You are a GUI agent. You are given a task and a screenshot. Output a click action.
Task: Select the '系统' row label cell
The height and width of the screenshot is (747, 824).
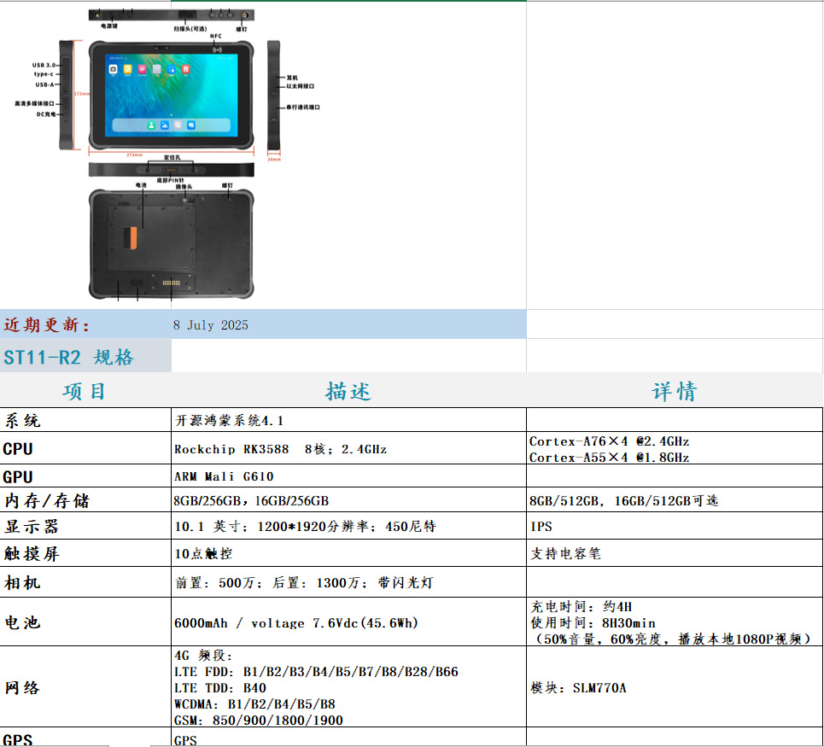[85, 420]
